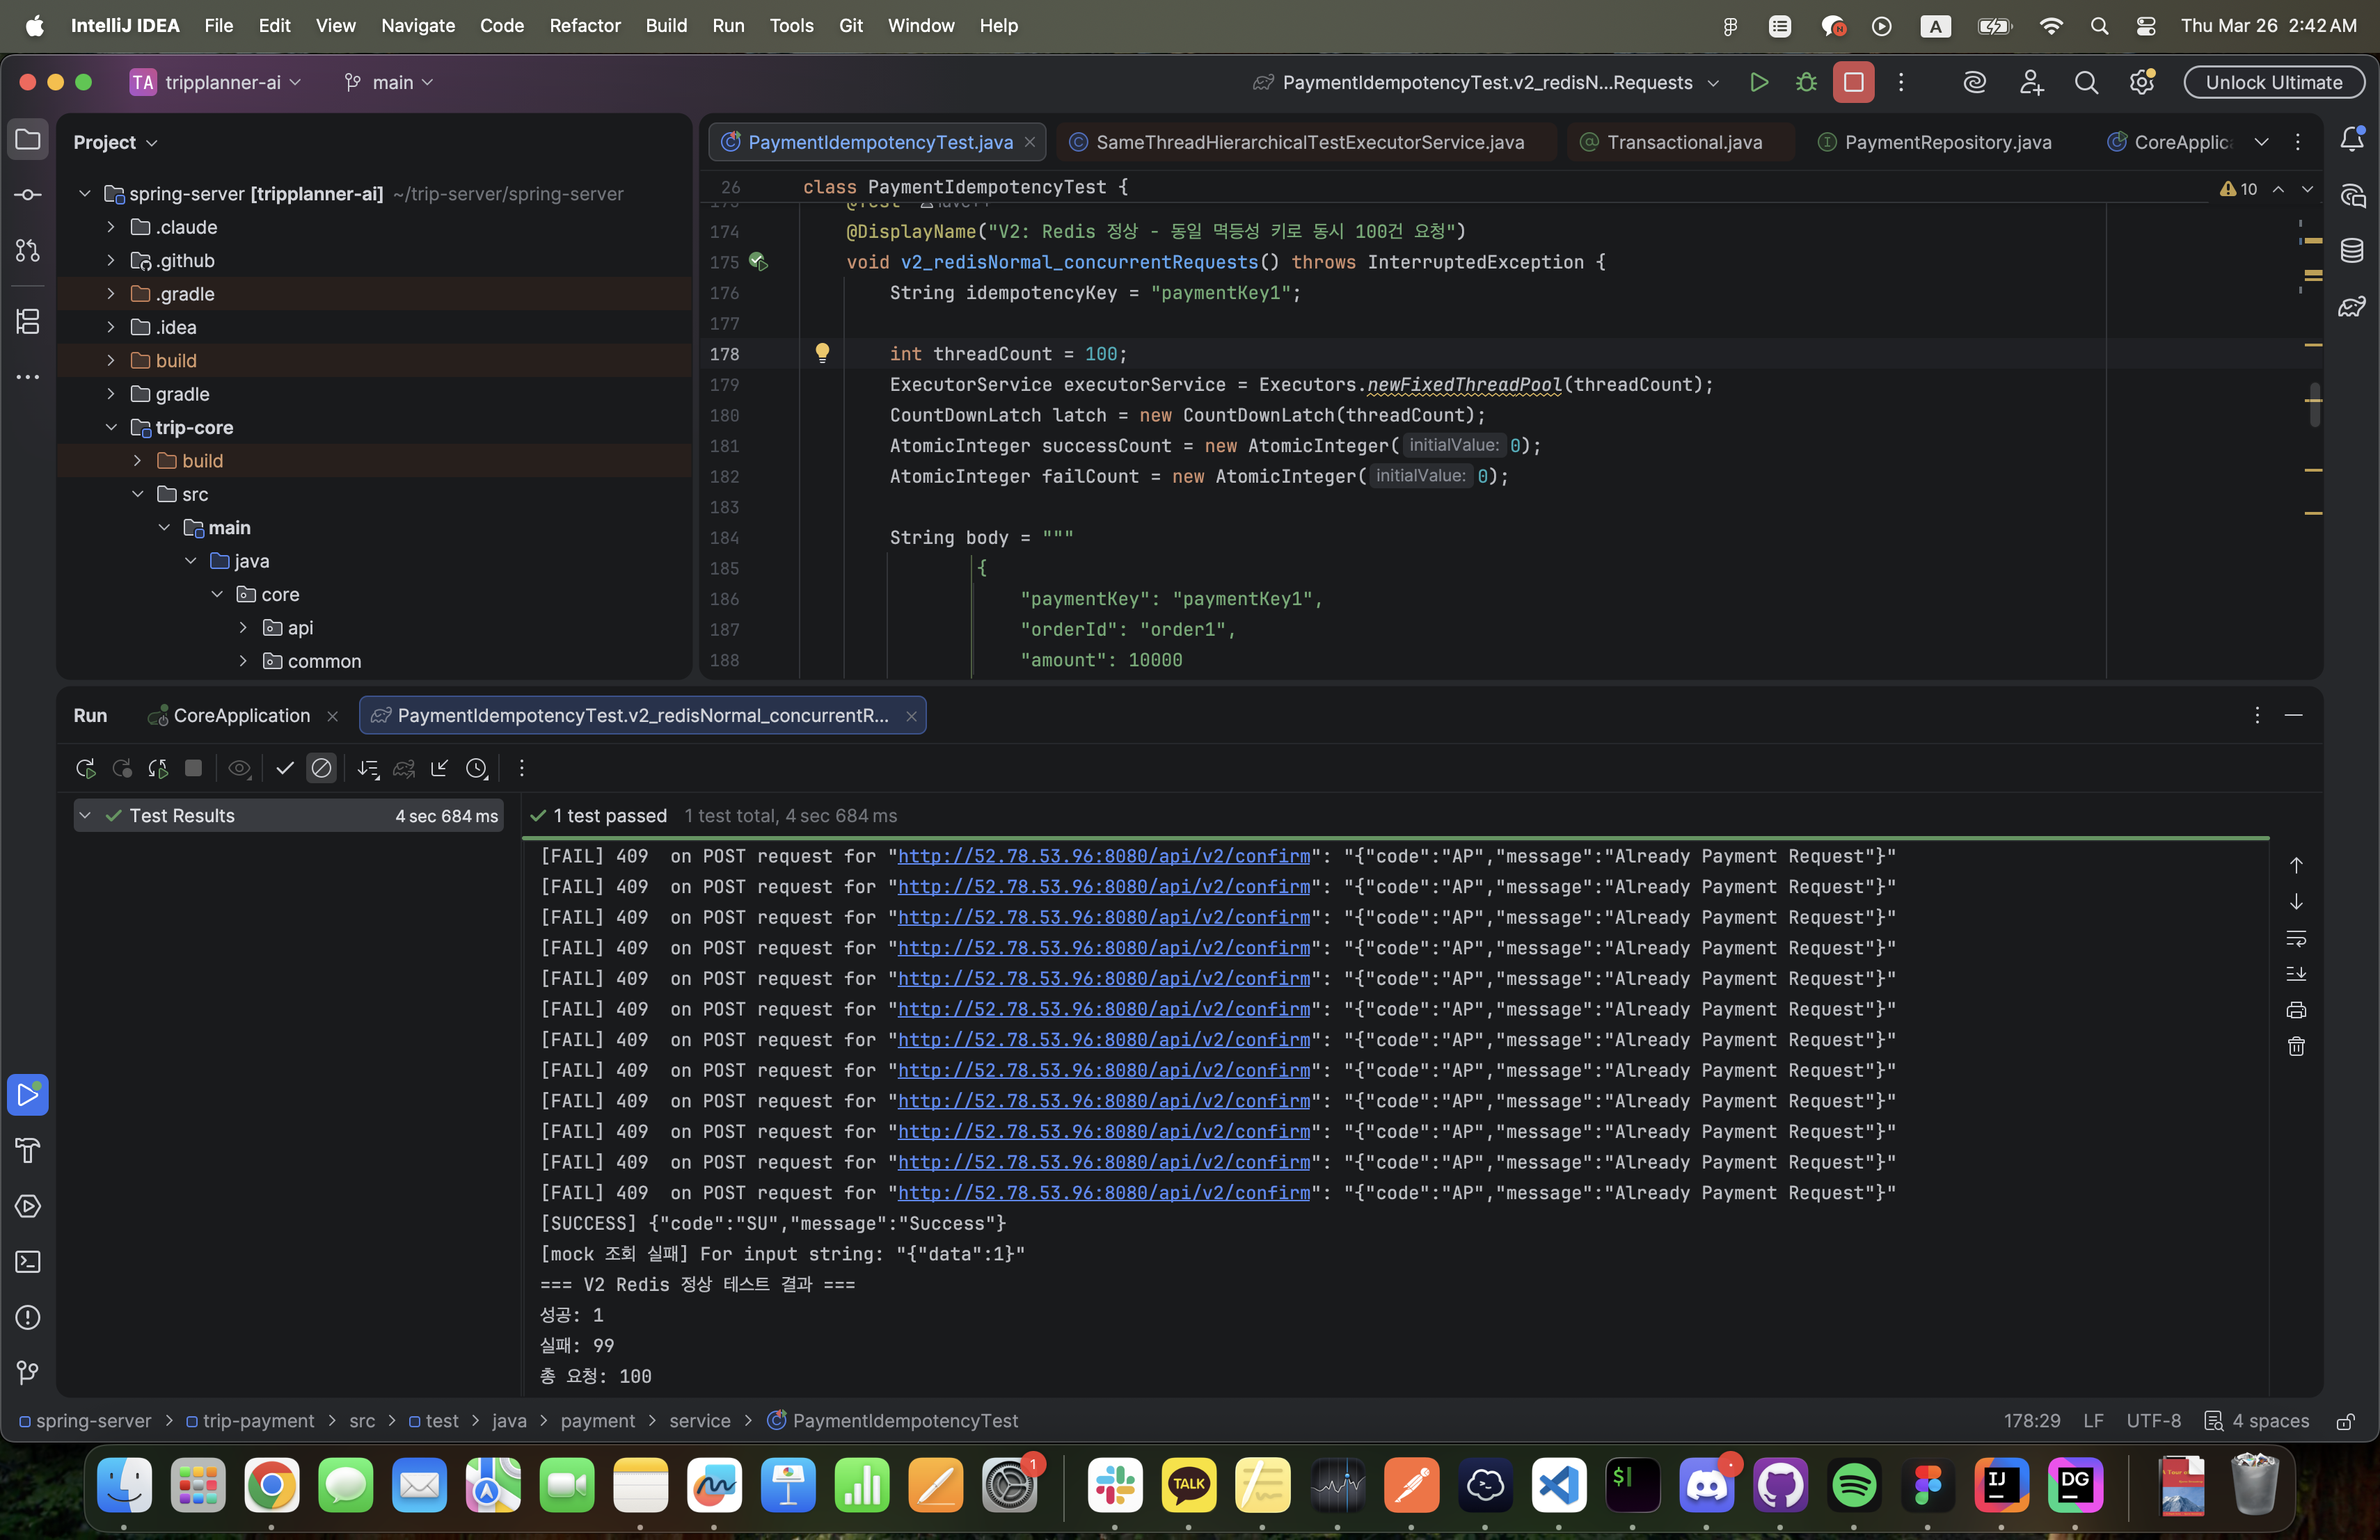2380x1540 pixels.
Task: Open the Structure tool window icon
Action: [28, 322]
